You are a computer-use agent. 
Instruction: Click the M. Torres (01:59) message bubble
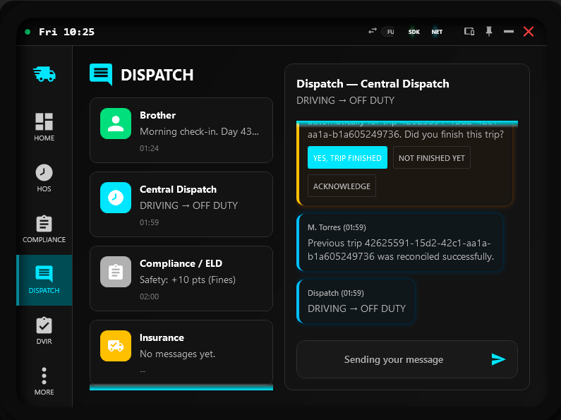point(400,243)
